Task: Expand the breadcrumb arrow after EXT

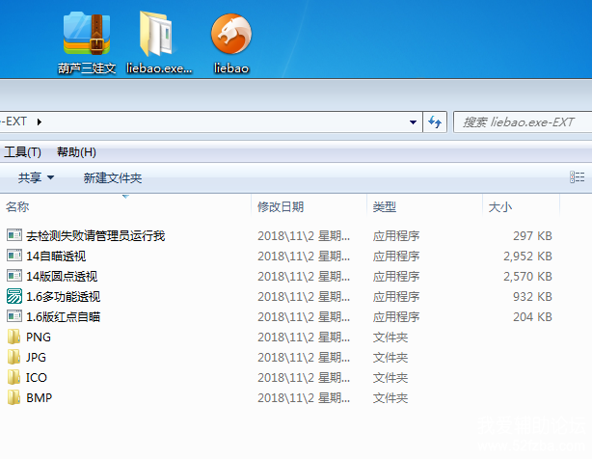Action: point(40,121)
